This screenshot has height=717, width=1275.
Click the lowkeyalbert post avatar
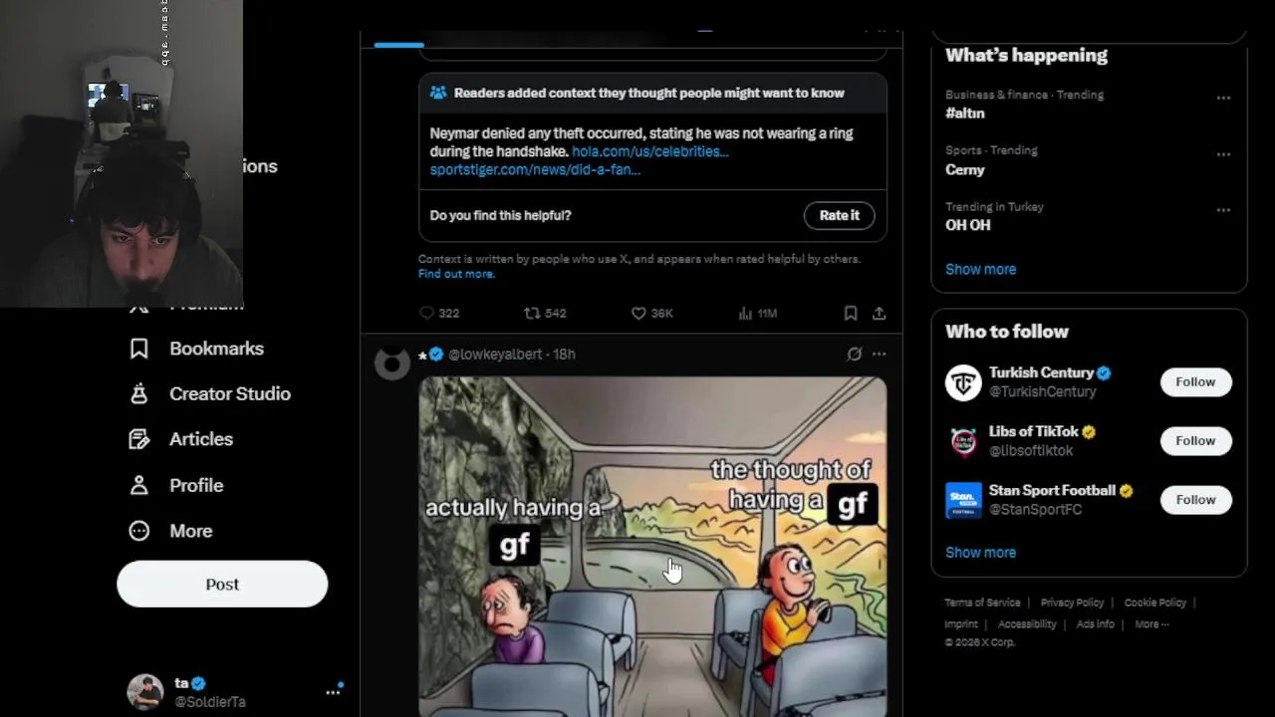pos(392,363)
